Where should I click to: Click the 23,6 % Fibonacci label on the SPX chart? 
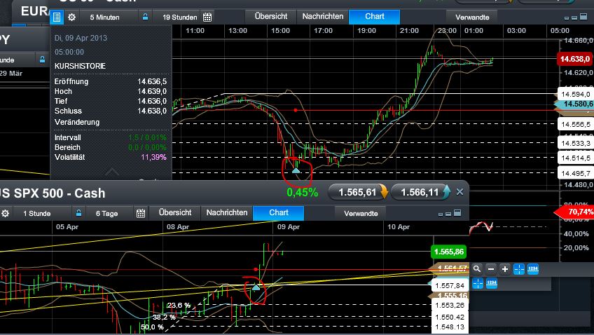coord(179,305)
